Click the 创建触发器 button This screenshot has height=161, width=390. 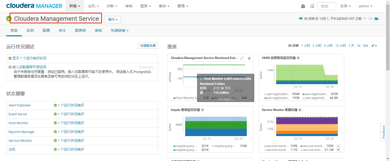[x=148, y=46]
